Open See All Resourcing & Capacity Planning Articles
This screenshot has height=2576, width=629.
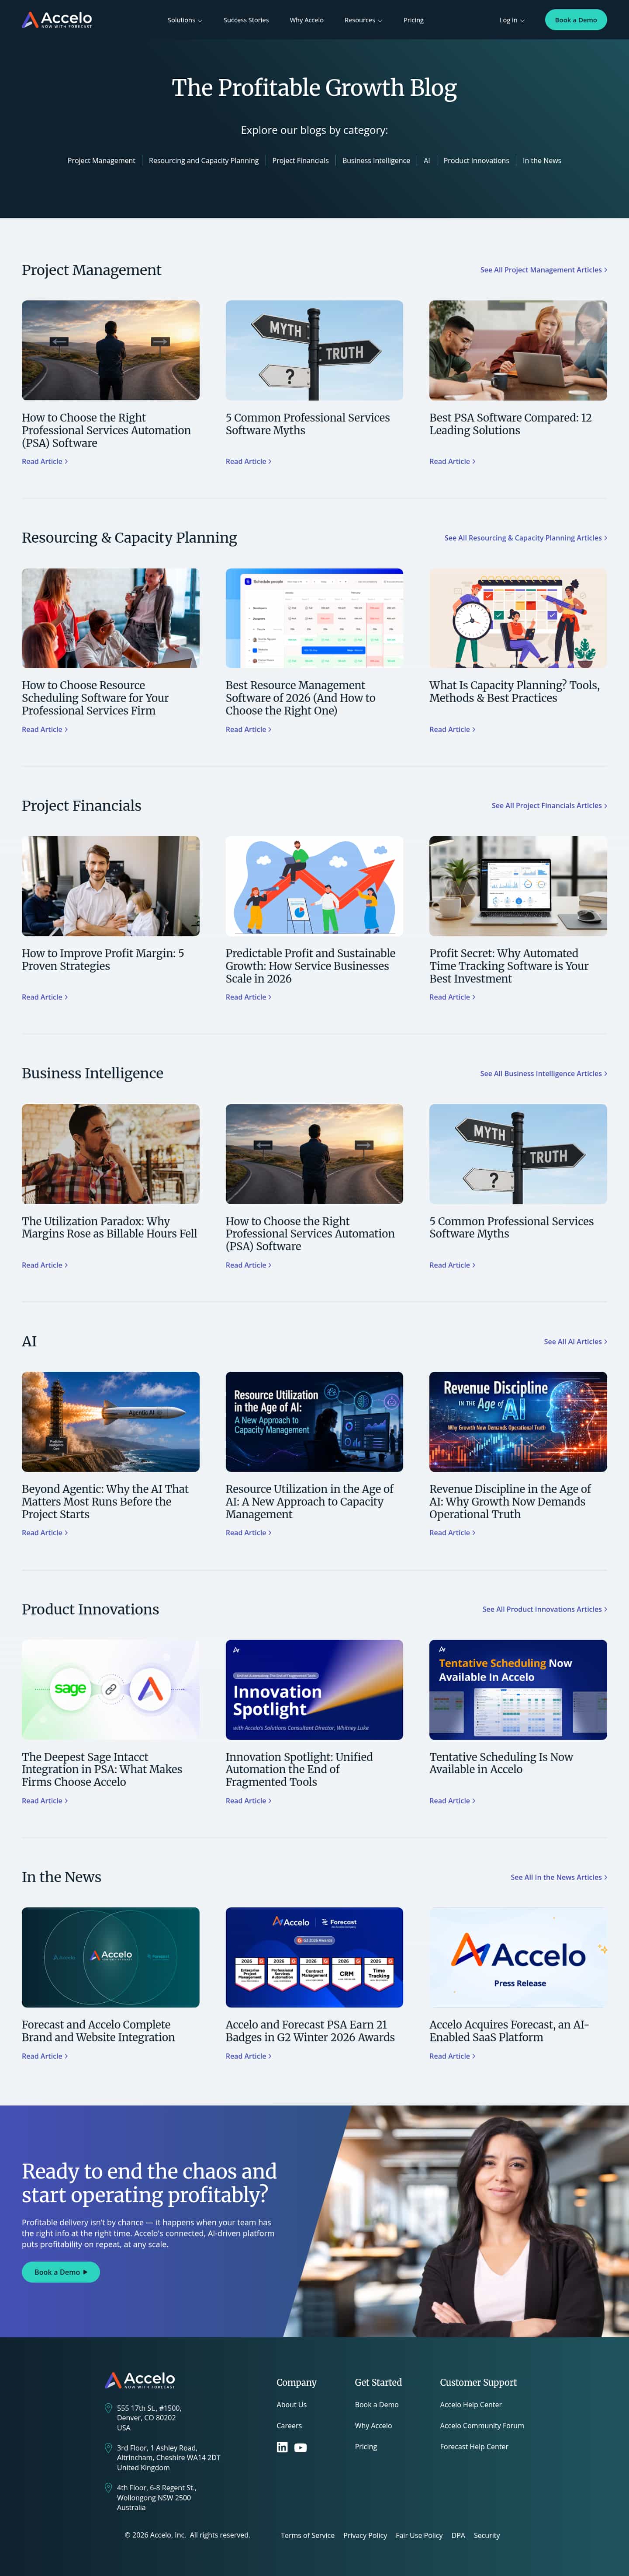click(525, 538)
